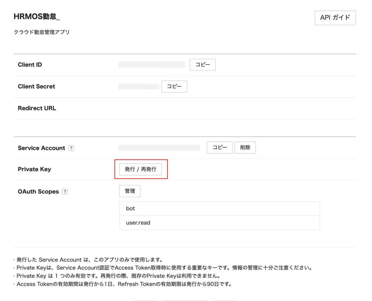This screenshot has height=301, width=372.
Task: Show help for Service Account
Action: [71, 148]
